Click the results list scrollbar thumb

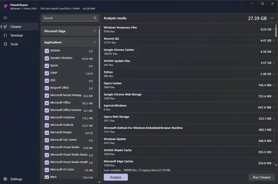[x=276, y=32]
